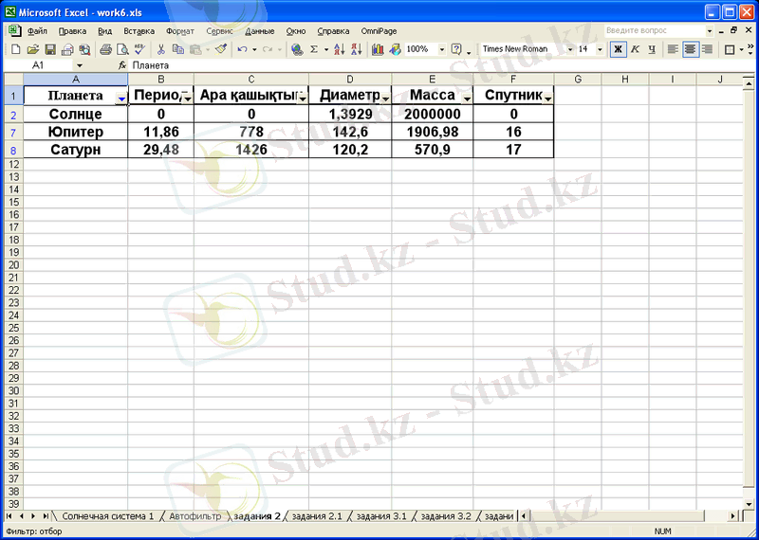Click the Save icon in toolbar
The width and height of the screenshot is (759, 540).
click(51, 49)
